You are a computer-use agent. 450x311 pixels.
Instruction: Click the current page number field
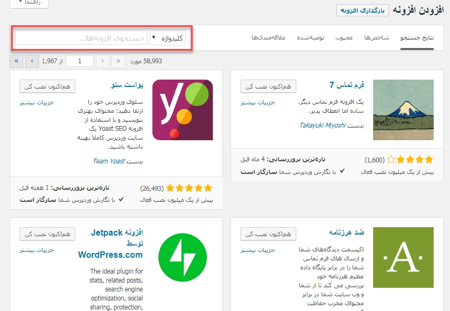80,61
